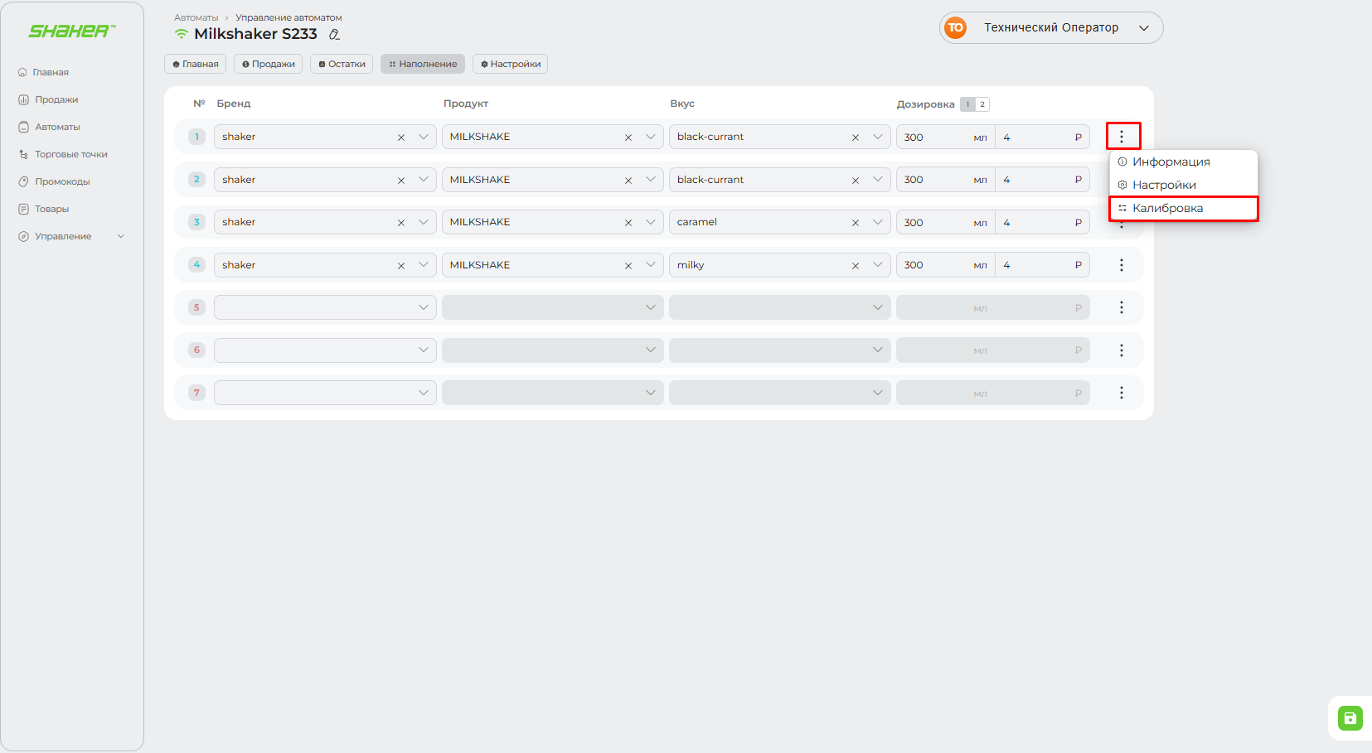Open three-dot menu for row 7

click(1122, 393)
